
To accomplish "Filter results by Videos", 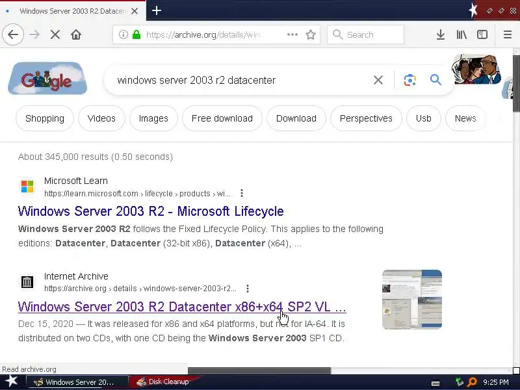I will coord(101,118).
